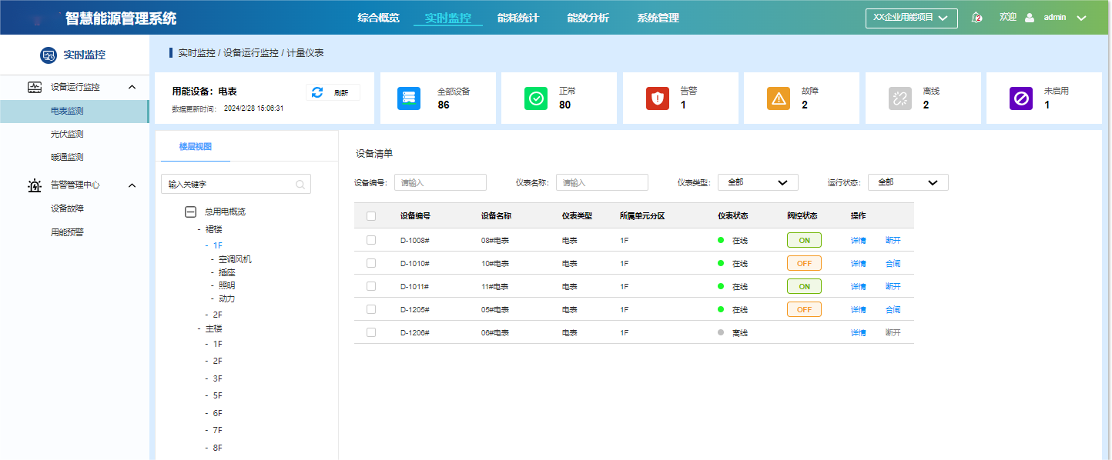Tick the checkbox for D-1205#
The image size is (1112, 460).
(371, 309)
